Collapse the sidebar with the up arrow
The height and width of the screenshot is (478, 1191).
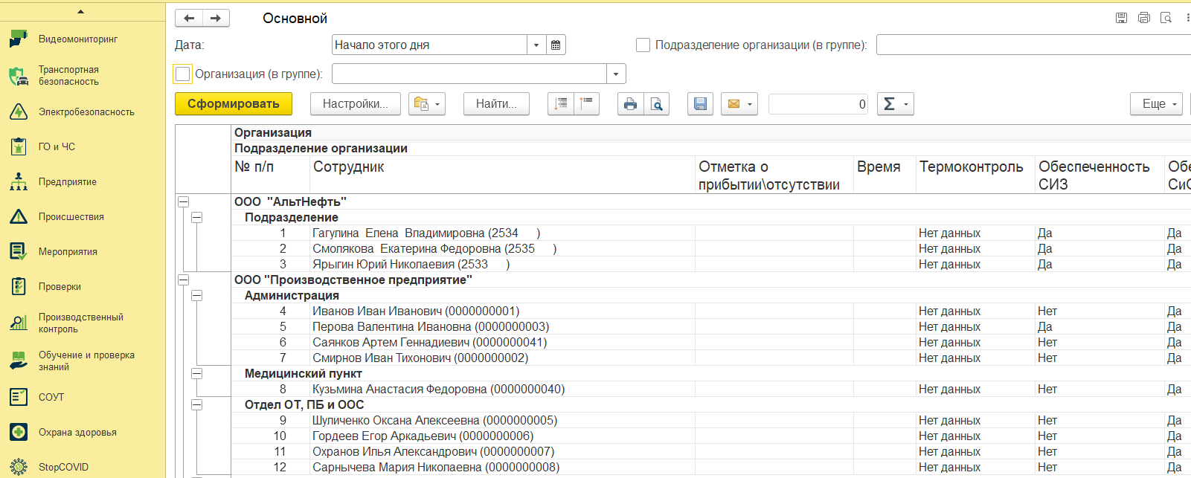(80, 12)
